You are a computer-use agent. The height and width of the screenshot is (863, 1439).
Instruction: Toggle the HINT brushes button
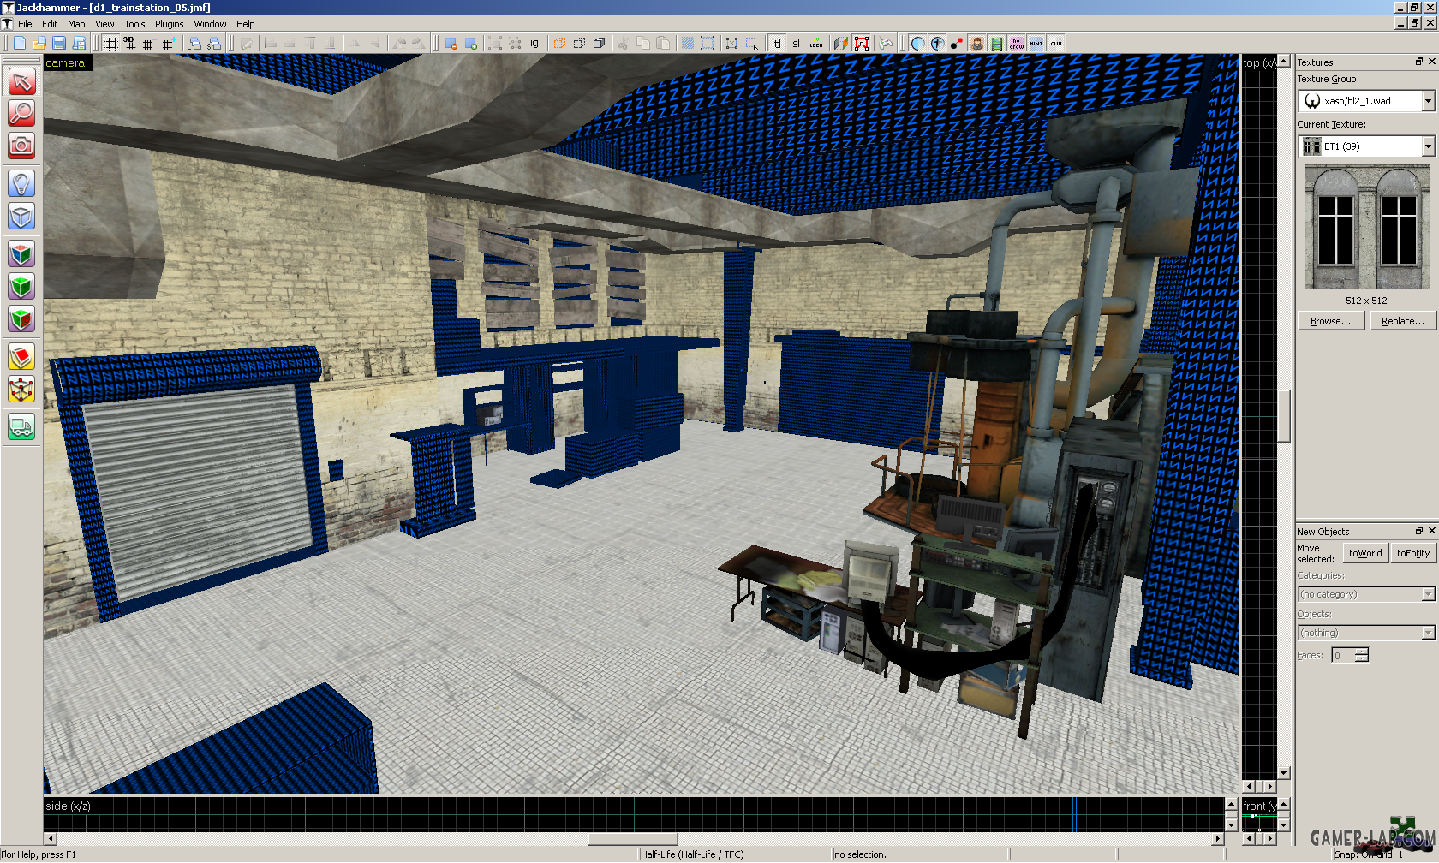tap(1036, 43)
